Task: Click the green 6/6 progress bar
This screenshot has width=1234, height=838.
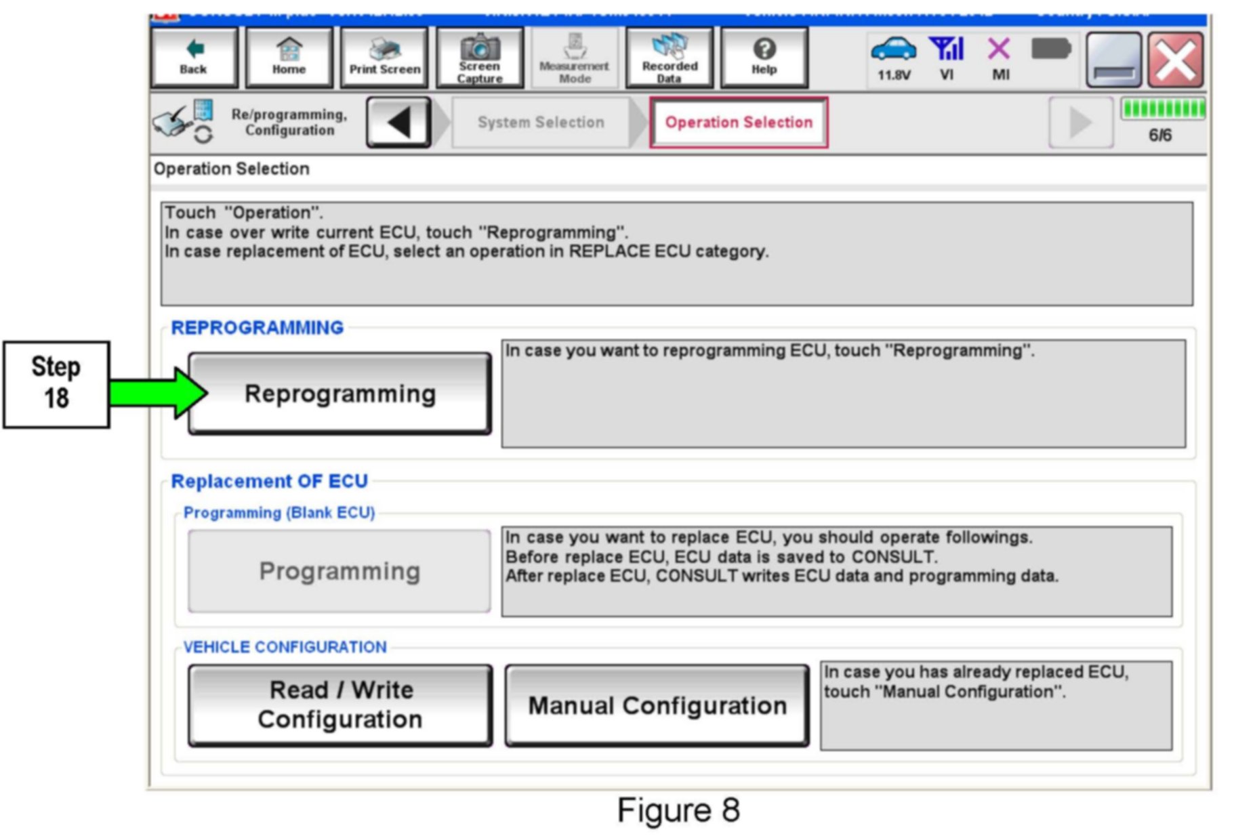Action: click(1162, 110)
